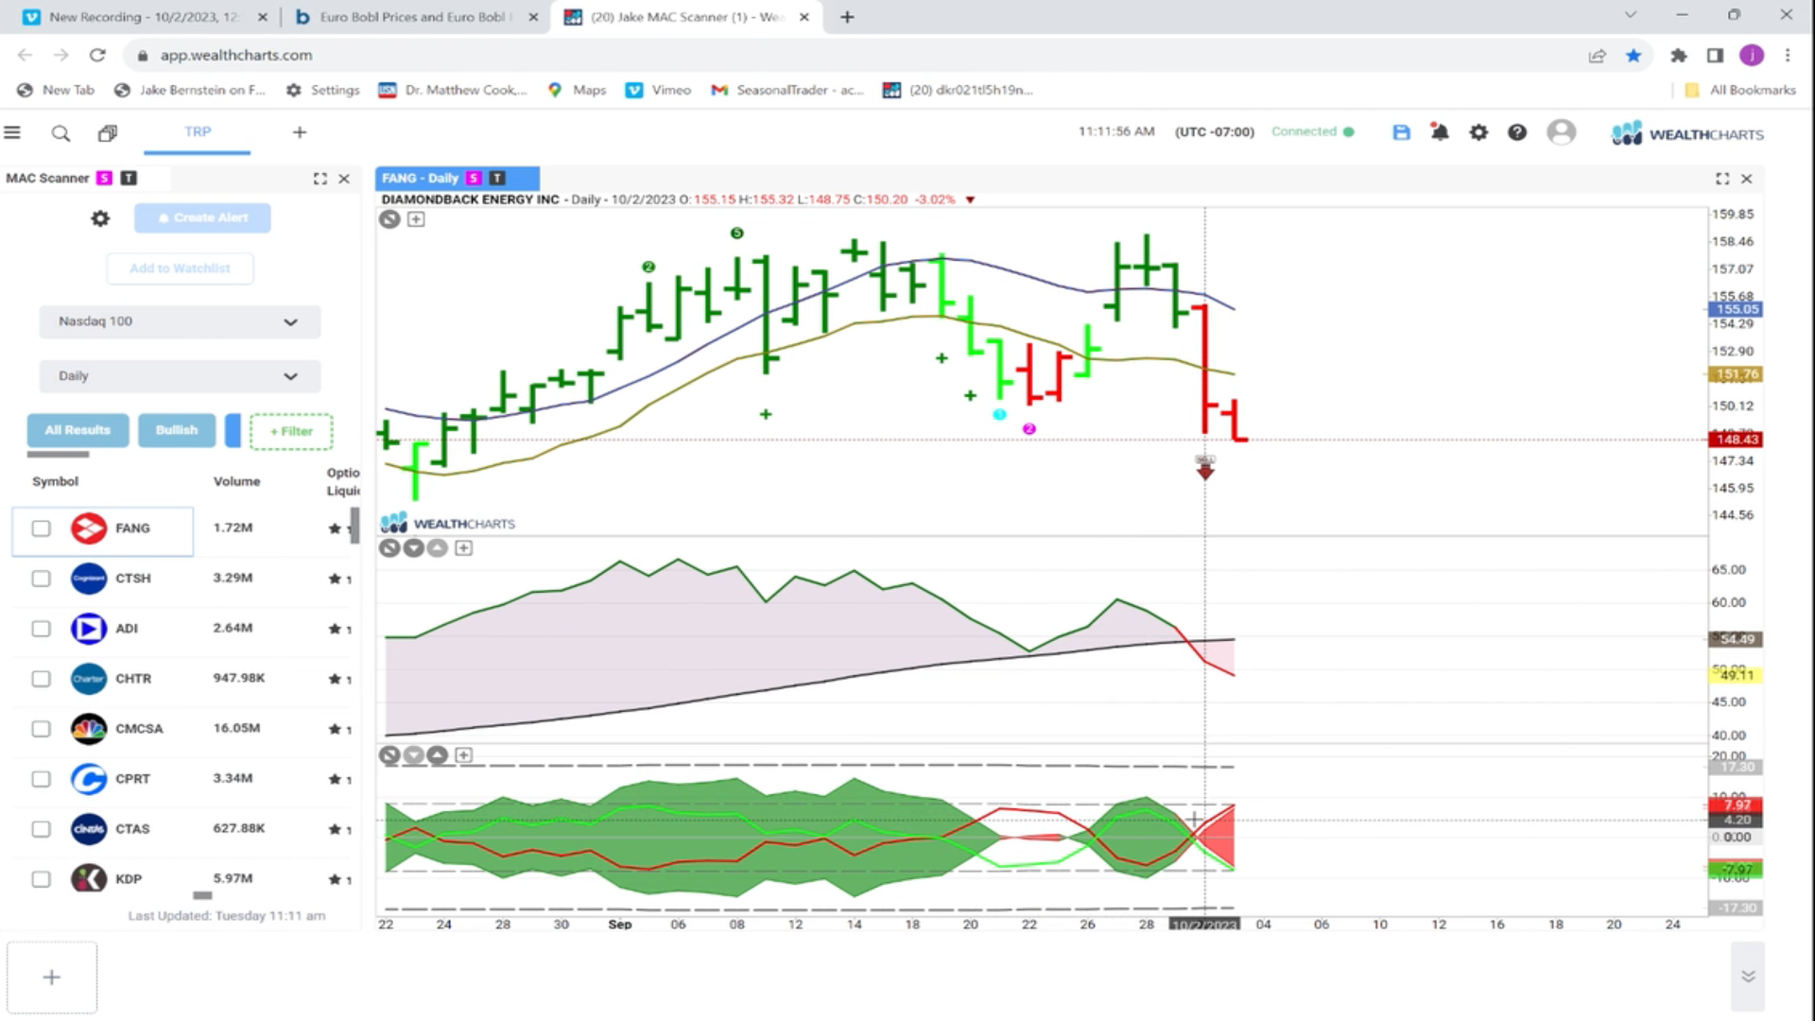The height and width of the screenshot is (1021, 1815).
Task: Maximize the FANG chart panel
Action: 1722,179
